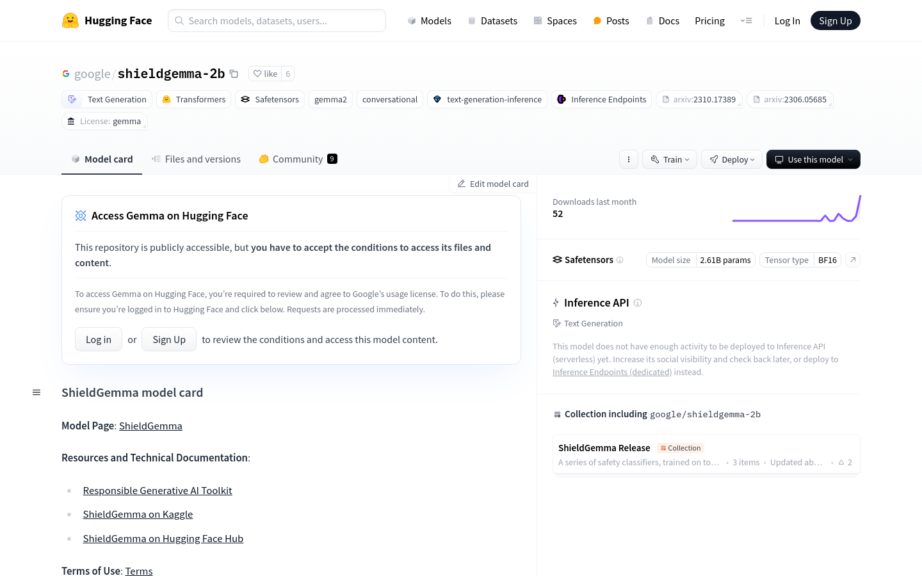The width and height of the screenshot is (922, 576).
Task: Click the Community discussion count badge
Action: coord(332,159)
